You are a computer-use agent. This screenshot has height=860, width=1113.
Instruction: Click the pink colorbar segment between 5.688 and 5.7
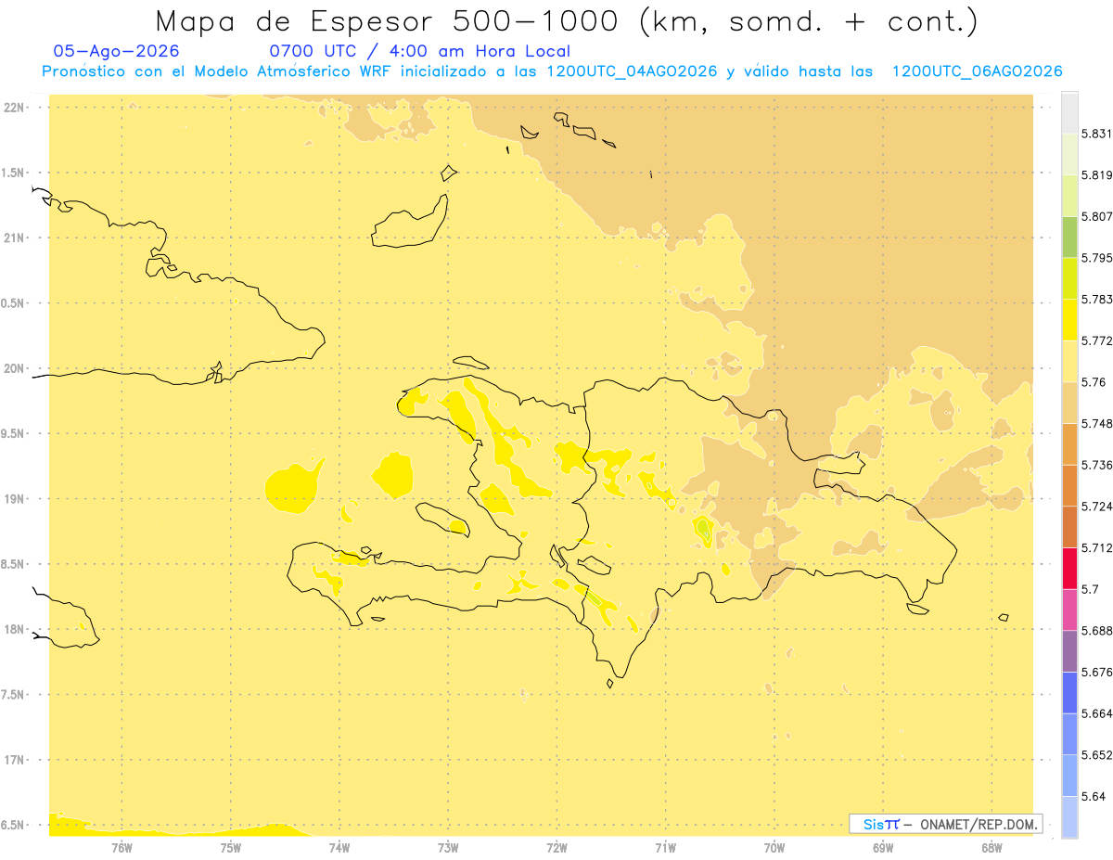point(1069,610)
